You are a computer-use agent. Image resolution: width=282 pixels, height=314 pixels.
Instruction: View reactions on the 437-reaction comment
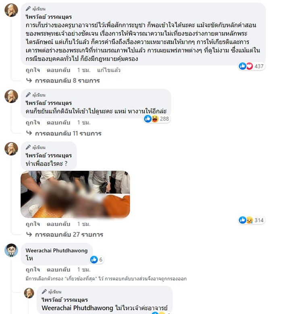click(252, 66)
